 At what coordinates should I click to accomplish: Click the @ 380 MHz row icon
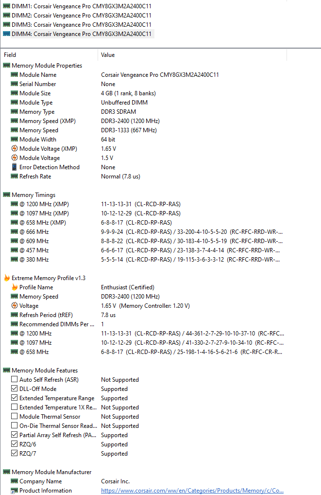click(x=14, y=259)
